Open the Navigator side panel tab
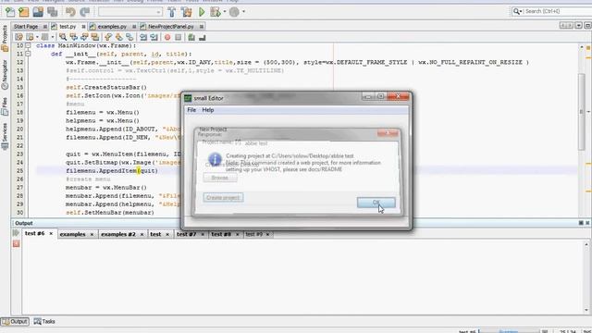Image resolution: width=592 pixels, height=333 pixels. pos(5,74)
